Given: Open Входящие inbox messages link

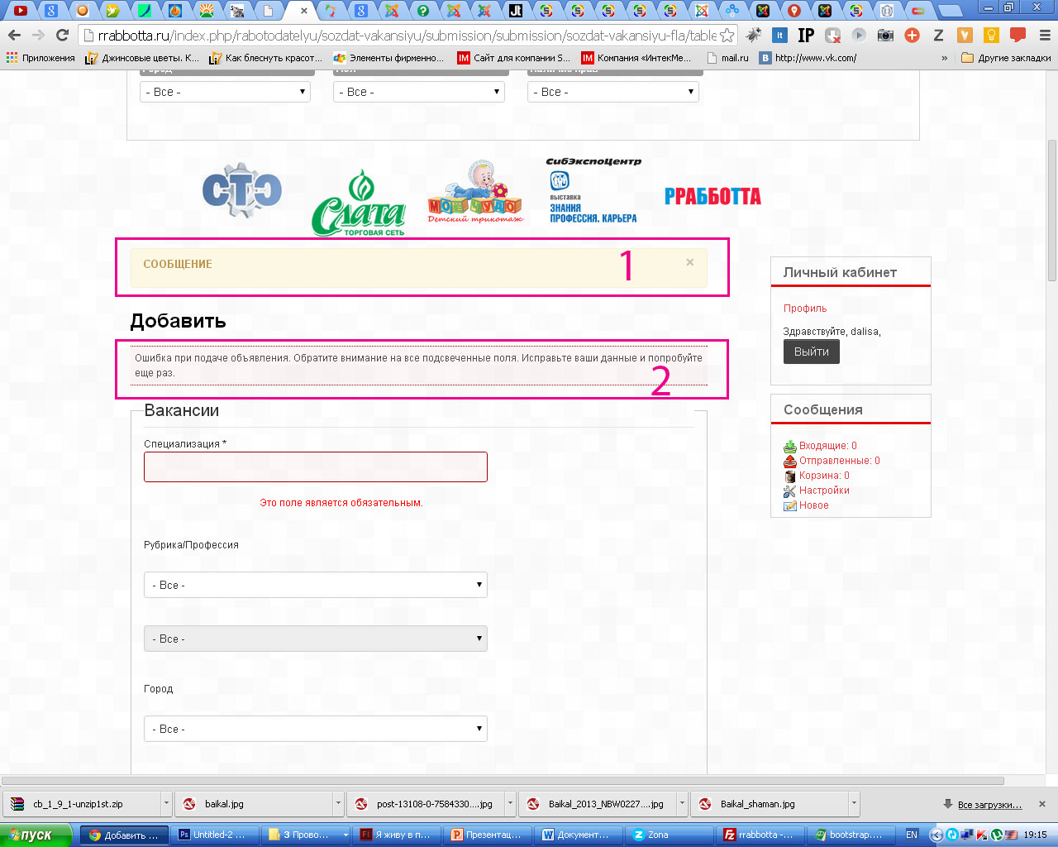Looking at the screenshot, I should point(827,446).
